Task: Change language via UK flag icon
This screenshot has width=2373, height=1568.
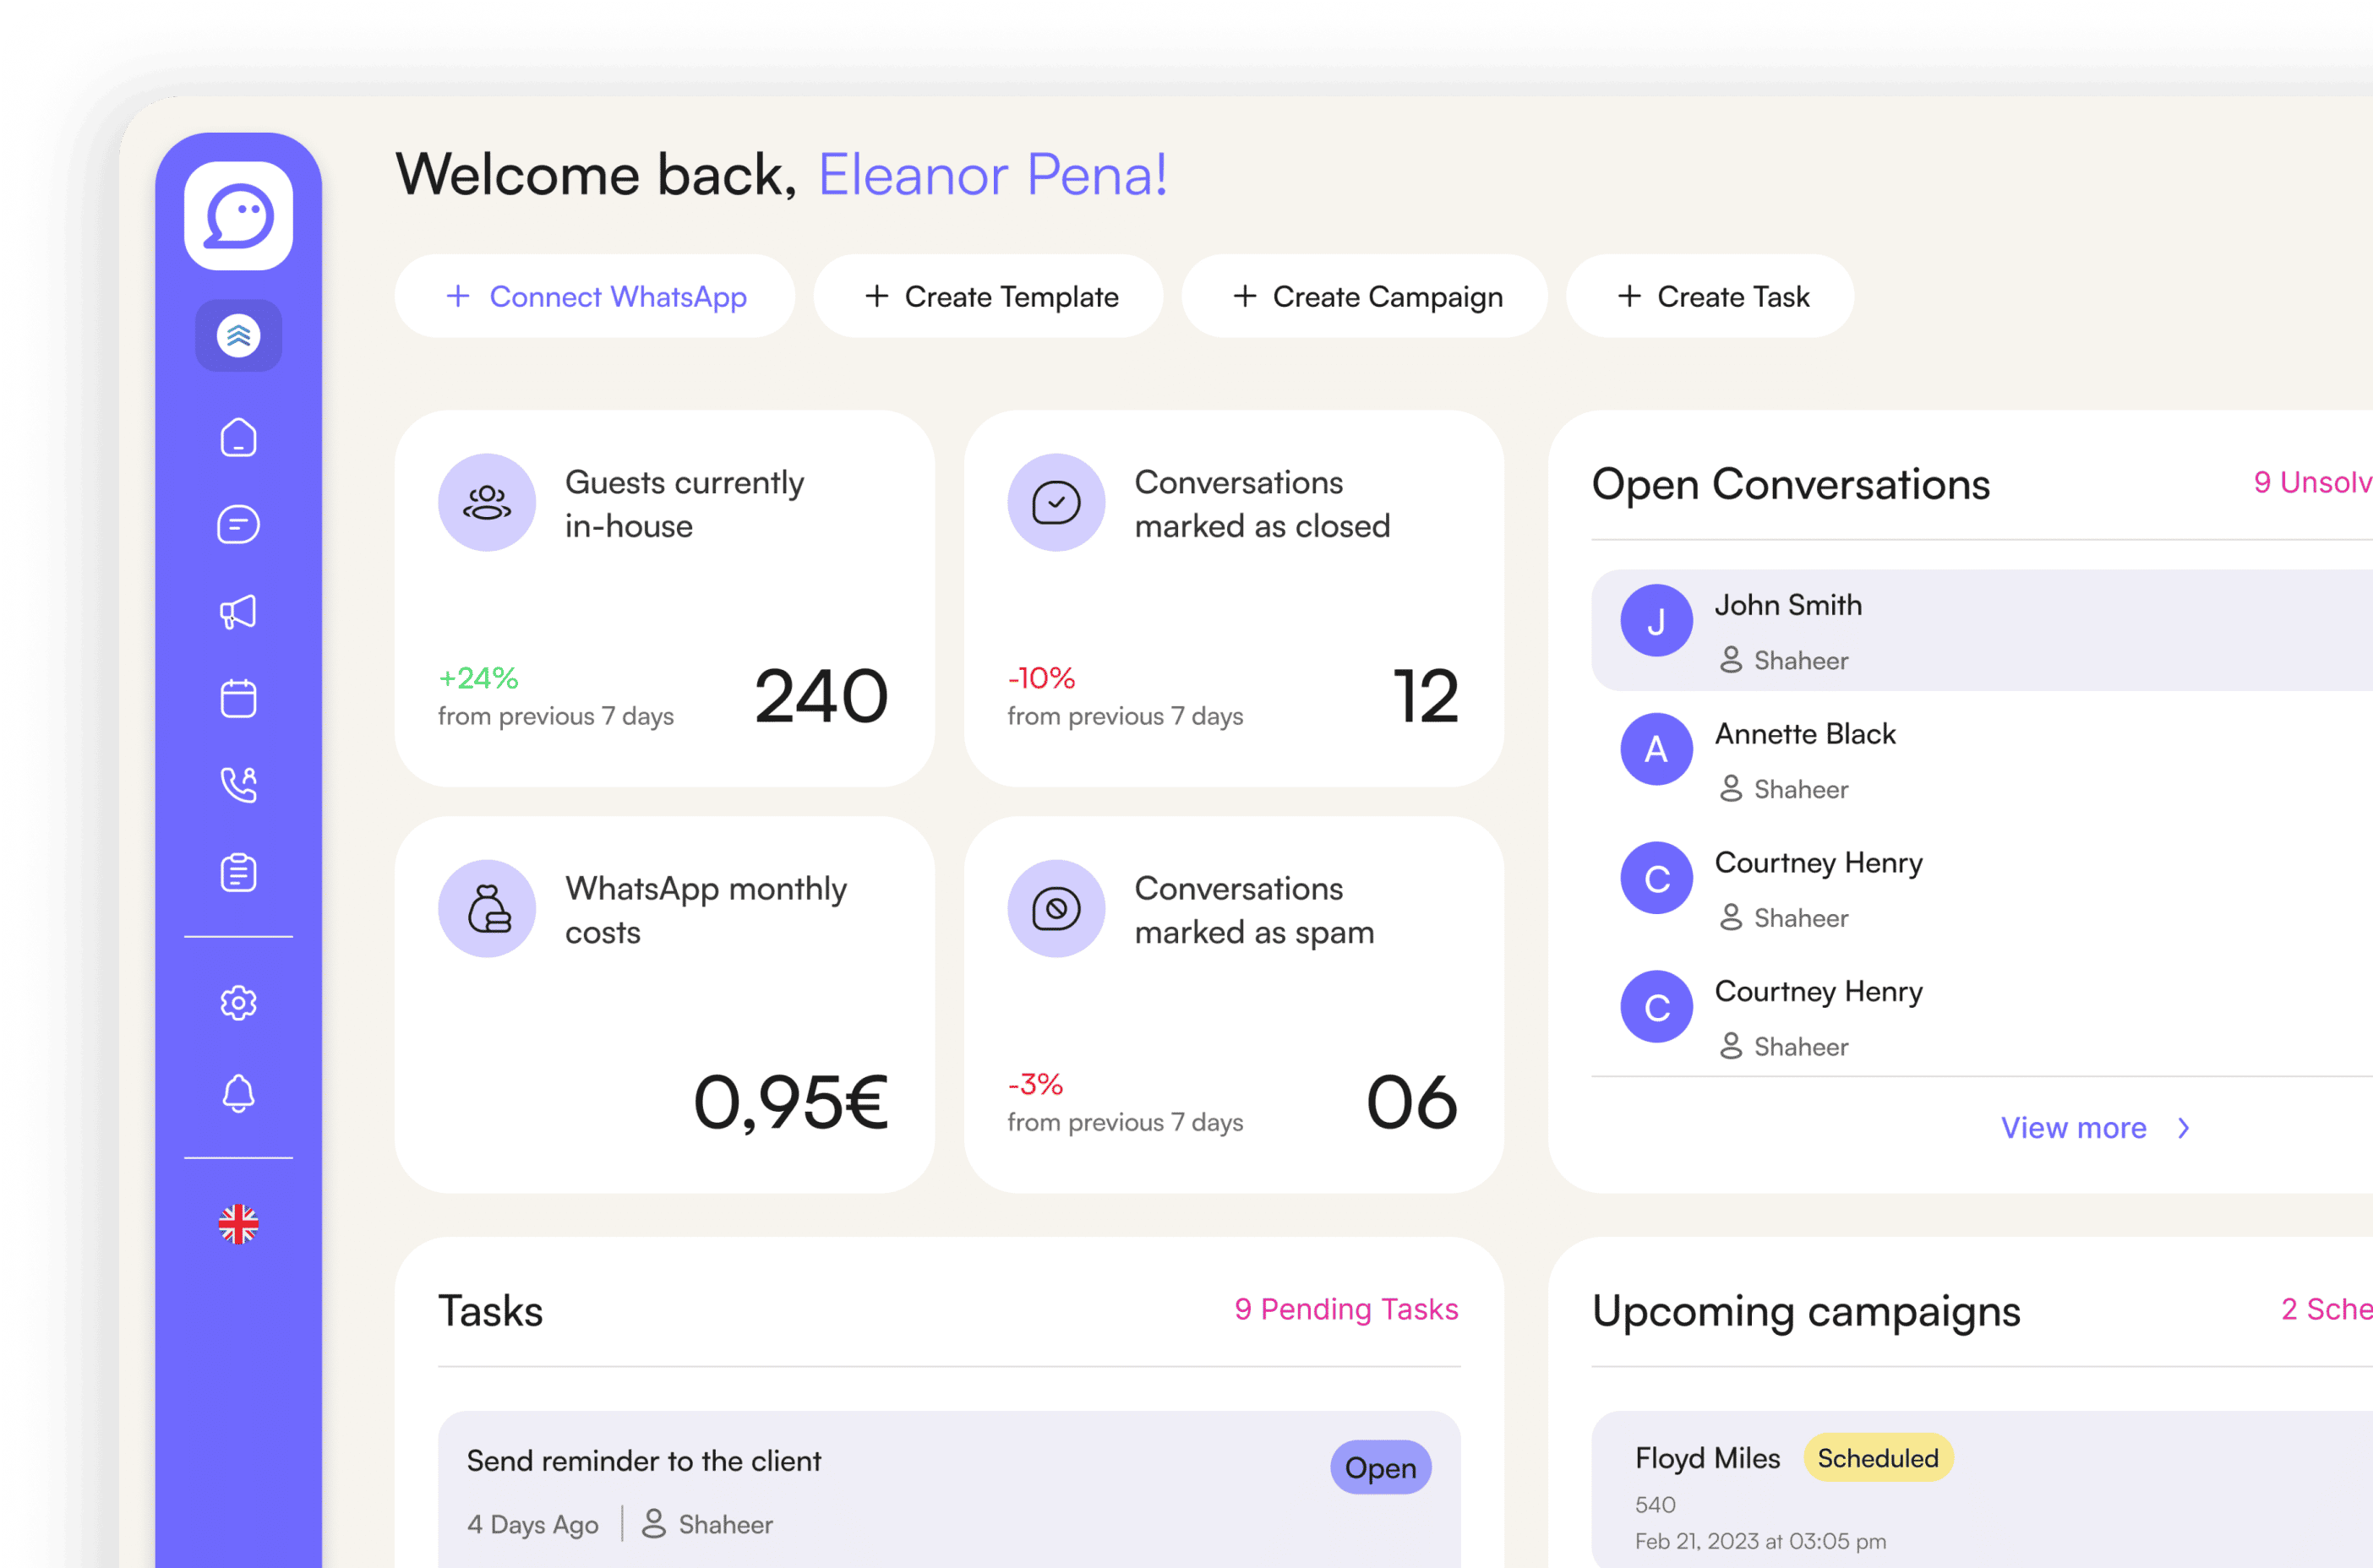Action: (x=238, y=1224)
